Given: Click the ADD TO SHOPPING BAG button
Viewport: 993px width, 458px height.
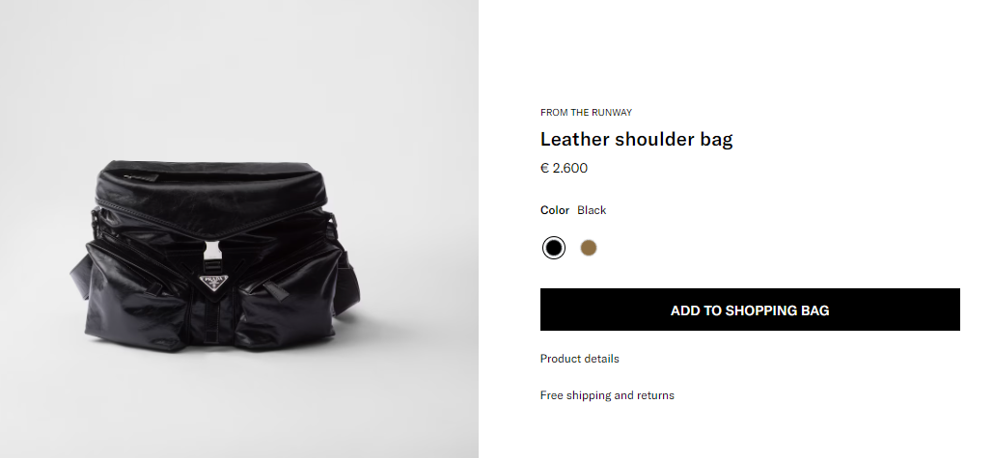Looking at the screenshot, I should pos(750,310).
